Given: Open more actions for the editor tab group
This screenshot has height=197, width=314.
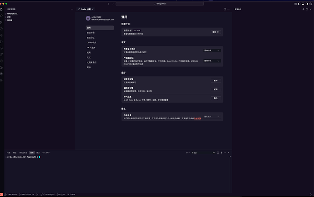Looking at the screenshot, I should click(228, 9).
